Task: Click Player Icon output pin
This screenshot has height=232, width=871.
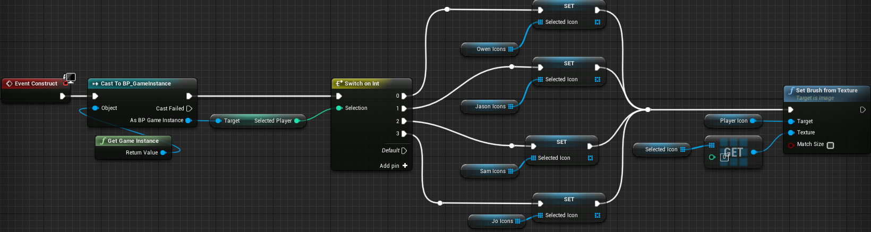Action: pyautogui.click(x=753, y=121)
